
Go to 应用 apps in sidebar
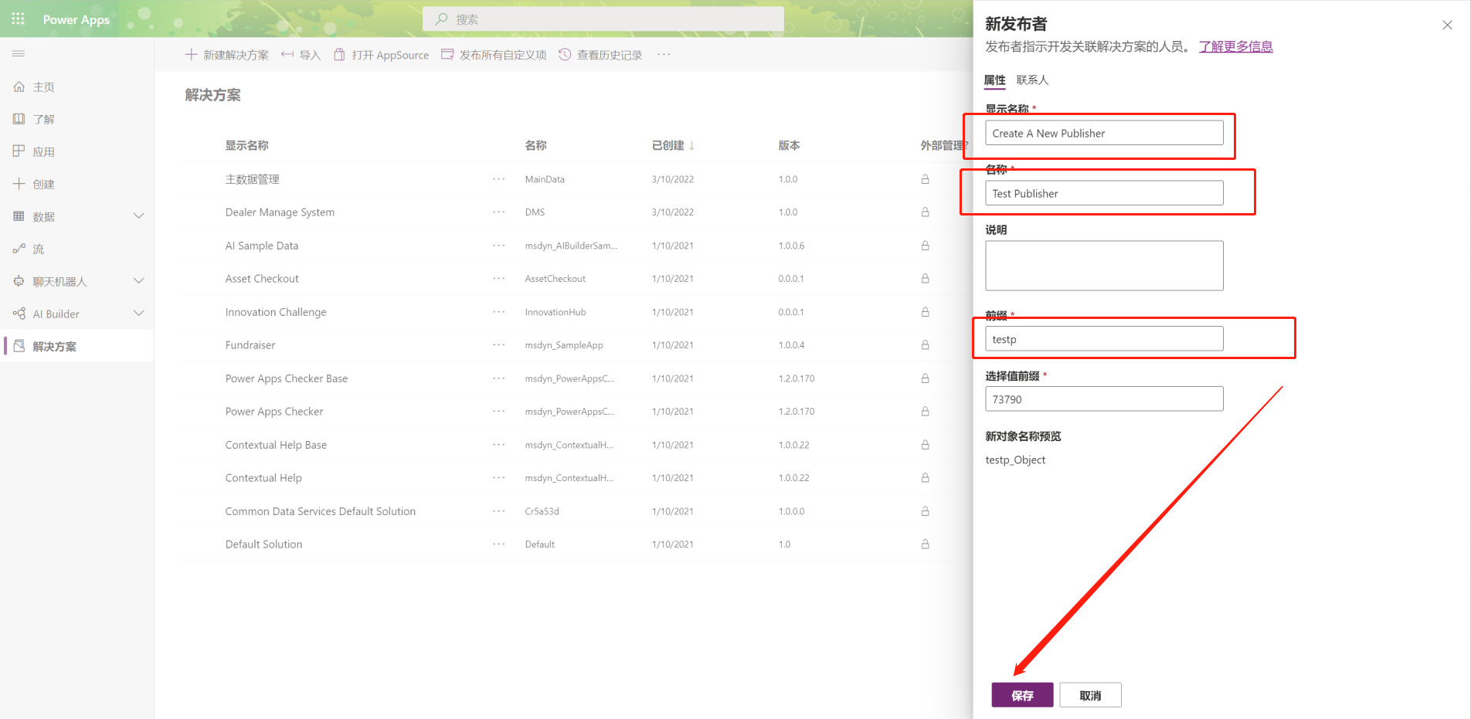44,152
